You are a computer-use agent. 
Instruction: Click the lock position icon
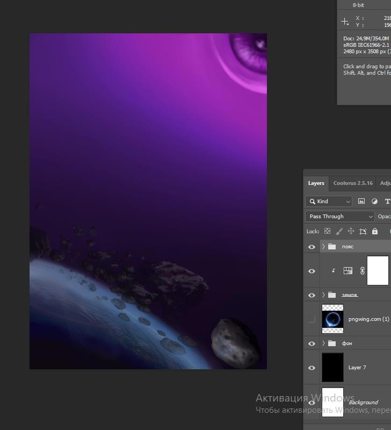(x=351, y=231)
